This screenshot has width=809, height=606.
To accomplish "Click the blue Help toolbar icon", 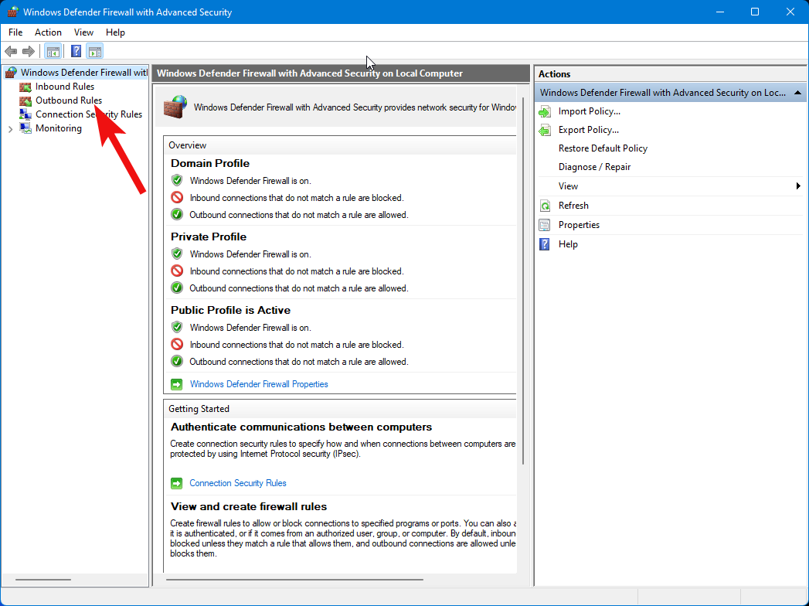I will (x=76, y=52).
